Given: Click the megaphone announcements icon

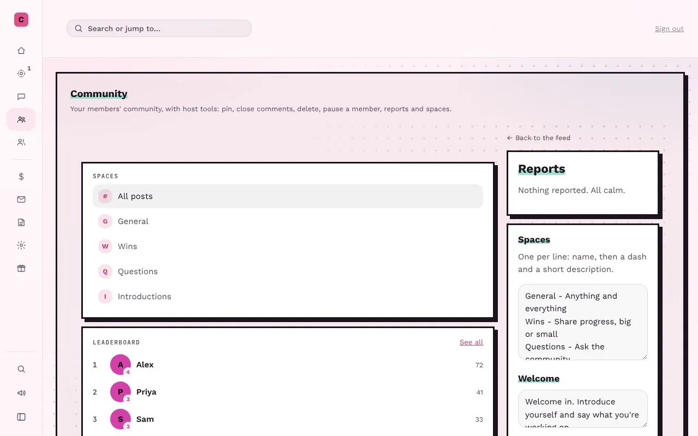Looking at the screenshot, I should [x=21, y=393].
